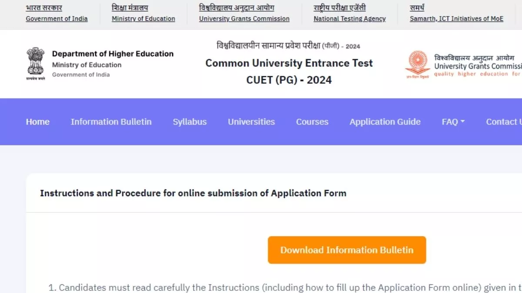522x293 pixels.
Task: Open the Home navigation item
Action: 38,122
